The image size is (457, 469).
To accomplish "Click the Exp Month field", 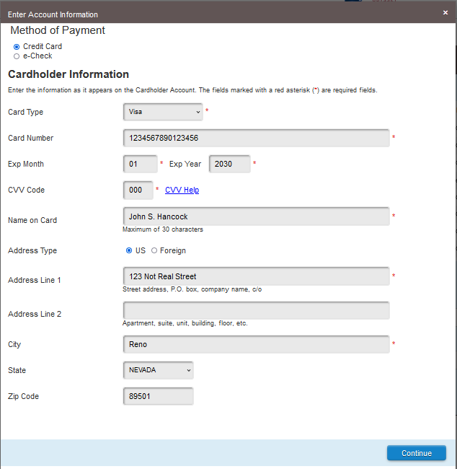I will [140, 164].
